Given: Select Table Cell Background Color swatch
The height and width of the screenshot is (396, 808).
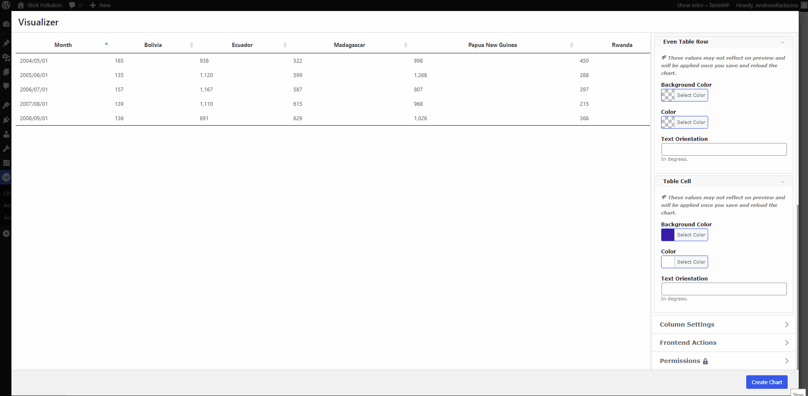Looking at the screenshot, I should 668,235.
